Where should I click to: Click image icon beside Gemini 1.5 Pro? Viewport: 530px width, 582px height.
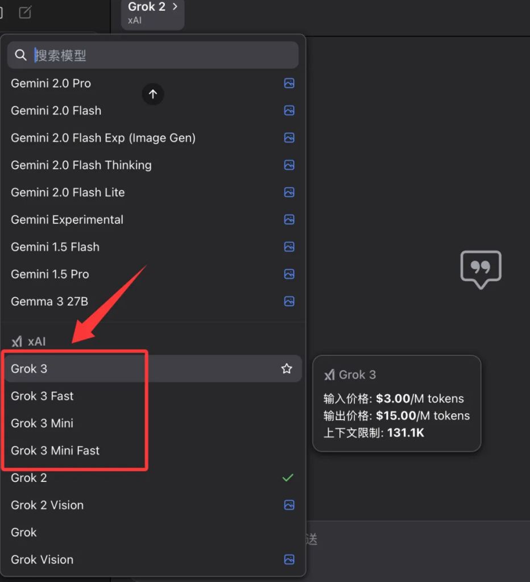(x=289, y=275)
